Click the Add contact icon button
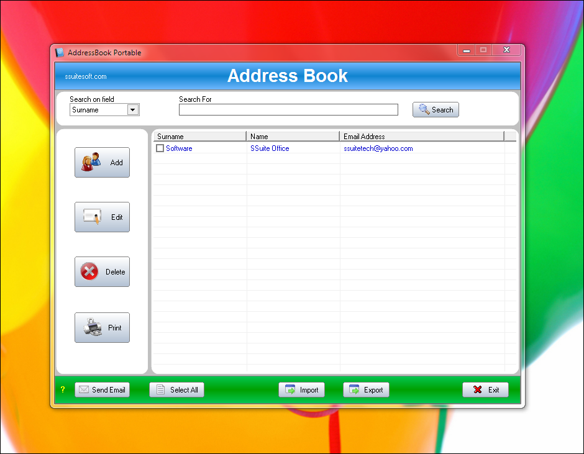This screenshot has height=454, width=584. click(x=102, y=163)
